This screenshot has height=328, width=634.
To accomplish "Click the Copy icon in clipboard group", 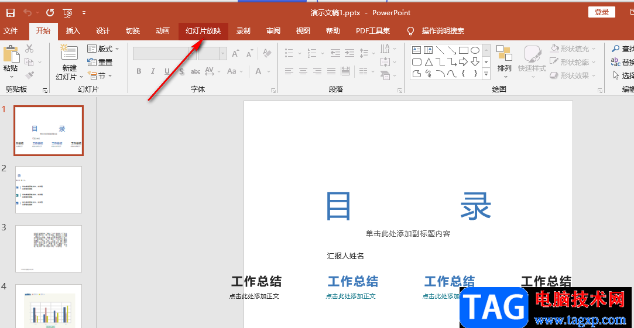I will pos(29,62).
